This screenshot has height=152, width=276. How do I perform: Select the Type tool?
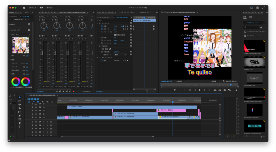19,127
